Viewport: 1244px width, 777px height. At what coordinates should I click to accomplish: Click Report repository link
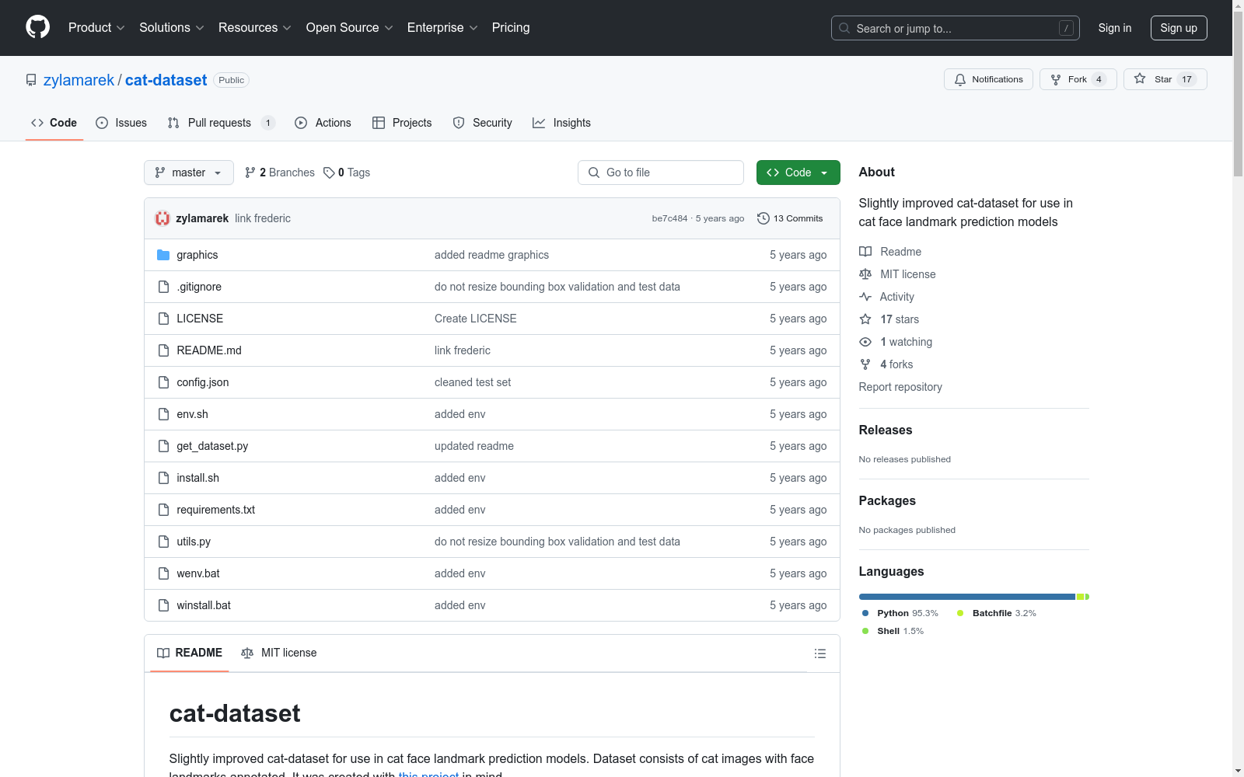(x=900, y=387)
